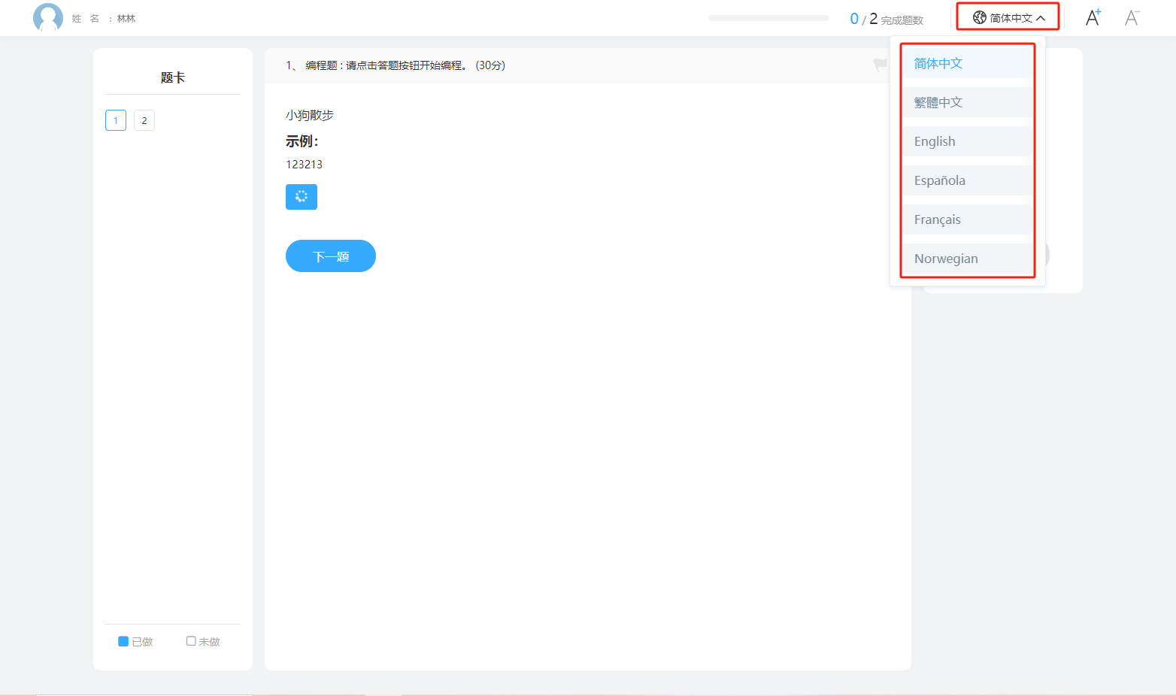Decrease font size with A- icon
Screen dimensions: 1176x696
pos(1132,17)
